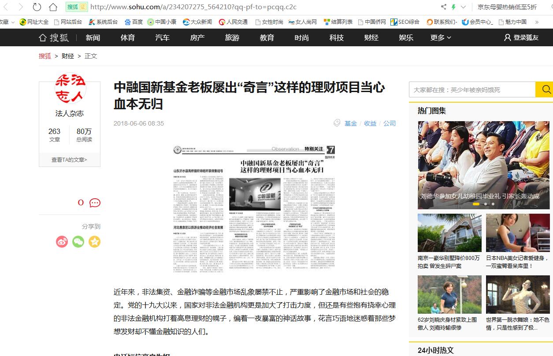Go to 科技 navigation tab
553x356 pixels.
(337, 38)
